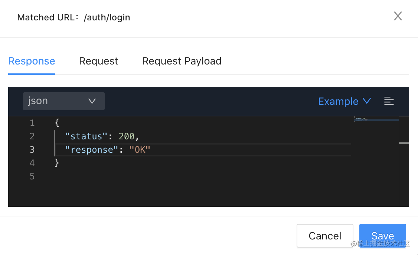Viewport: 418px width, 255px height.
Task: Click the "OK" response string
Action: [139, 150]
